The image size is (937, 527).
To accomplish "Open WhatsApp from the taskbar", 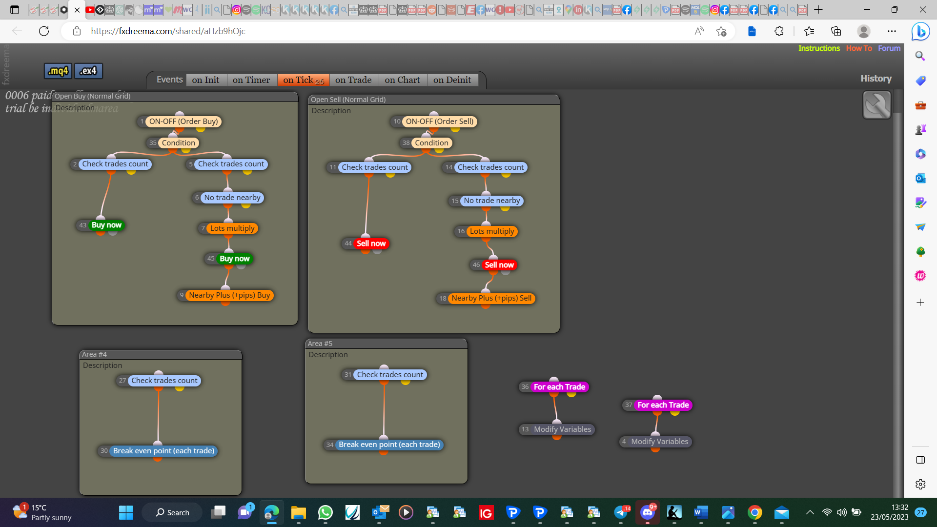I will (326, 512).
